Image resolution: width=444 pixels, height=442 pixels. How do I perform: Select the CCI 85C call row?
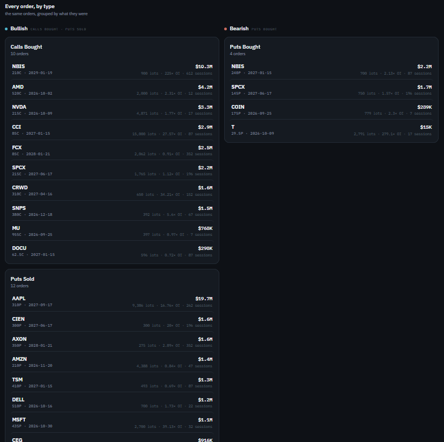coord(112,130)
